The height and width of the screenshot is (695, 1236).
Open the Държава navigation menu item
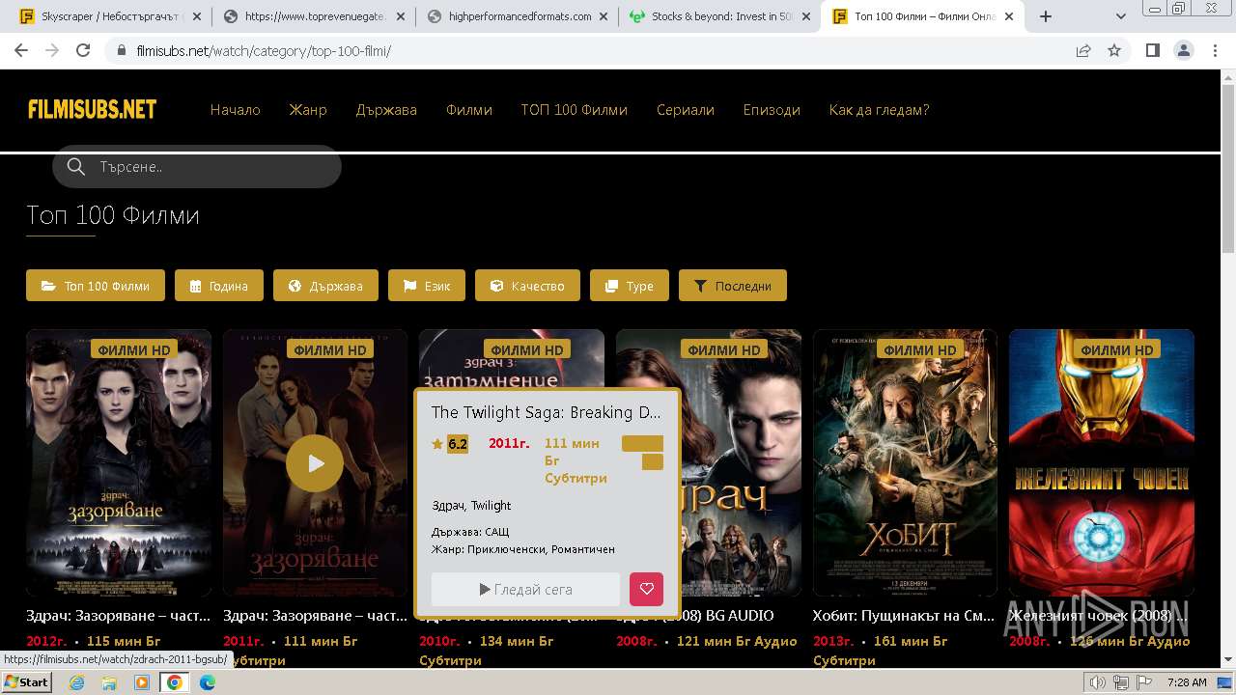[x=386, y=110]
